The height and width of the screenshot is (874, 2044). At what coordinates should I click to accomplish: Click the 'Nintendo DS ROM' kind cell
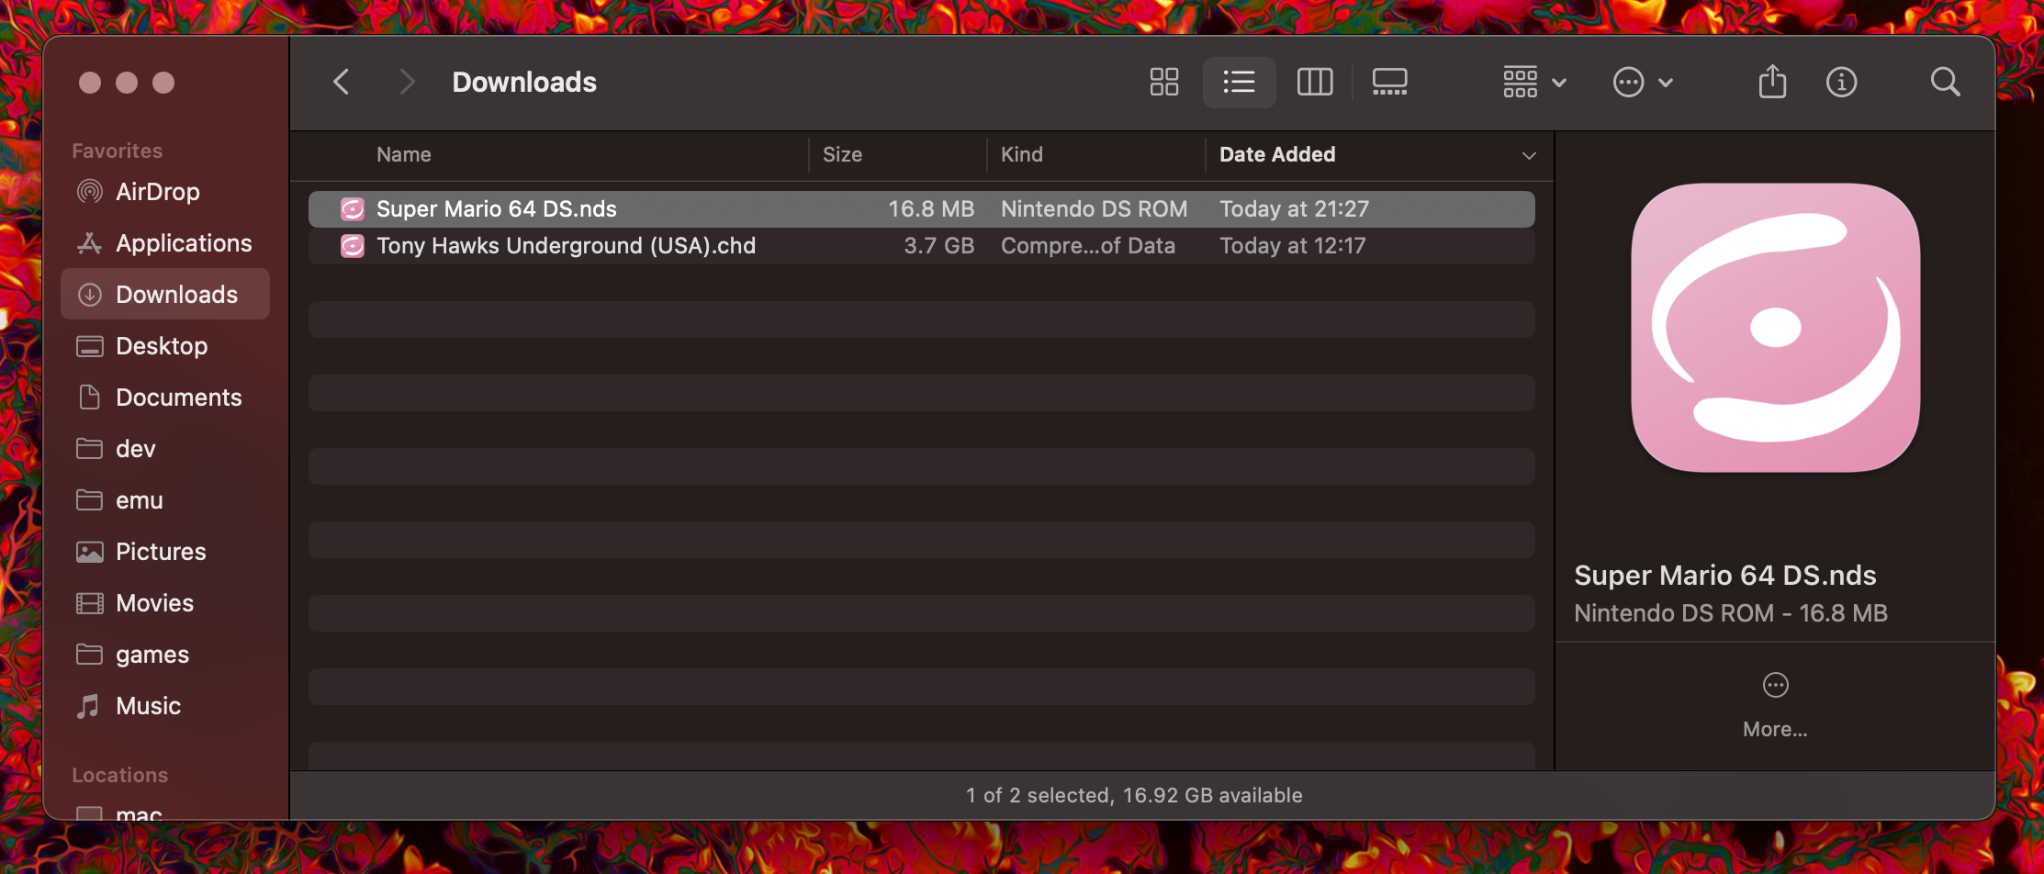click(1094, 209)
